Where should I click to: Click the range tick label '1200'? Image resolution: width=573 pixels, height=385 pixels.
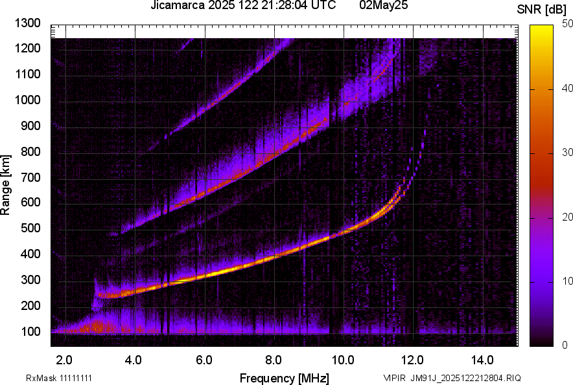tap(27, 48)
